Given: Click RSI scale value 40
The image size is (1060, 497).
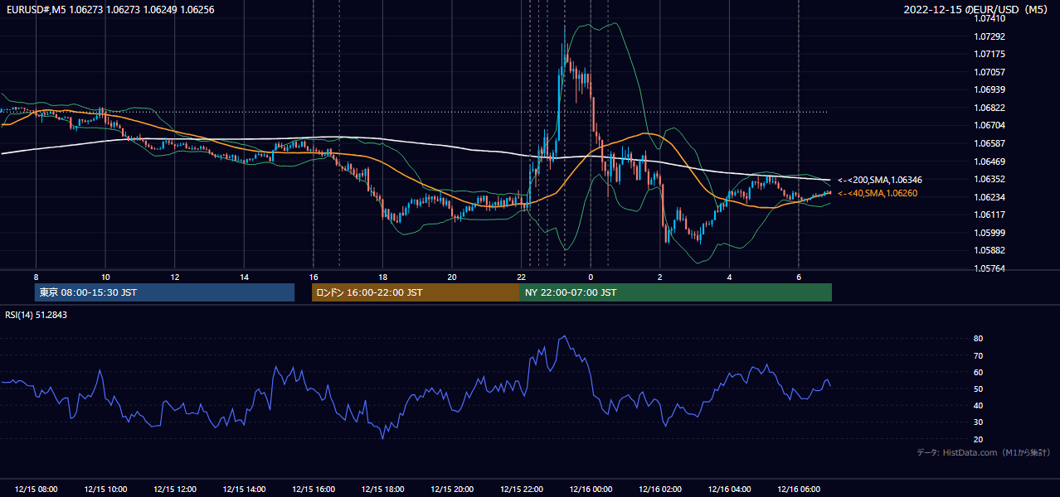Looking at the screenshot, I should point(978,406).
